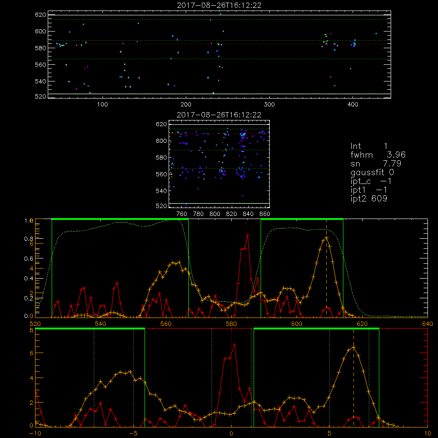Click x-axis label 100 on the top plot
Screen dimensions: 438x438
pos(102,105)
